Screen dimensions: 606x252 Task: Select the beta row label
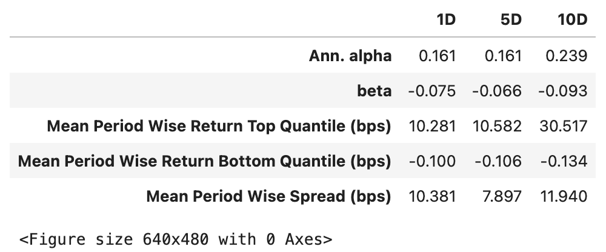tap(374, 91)
